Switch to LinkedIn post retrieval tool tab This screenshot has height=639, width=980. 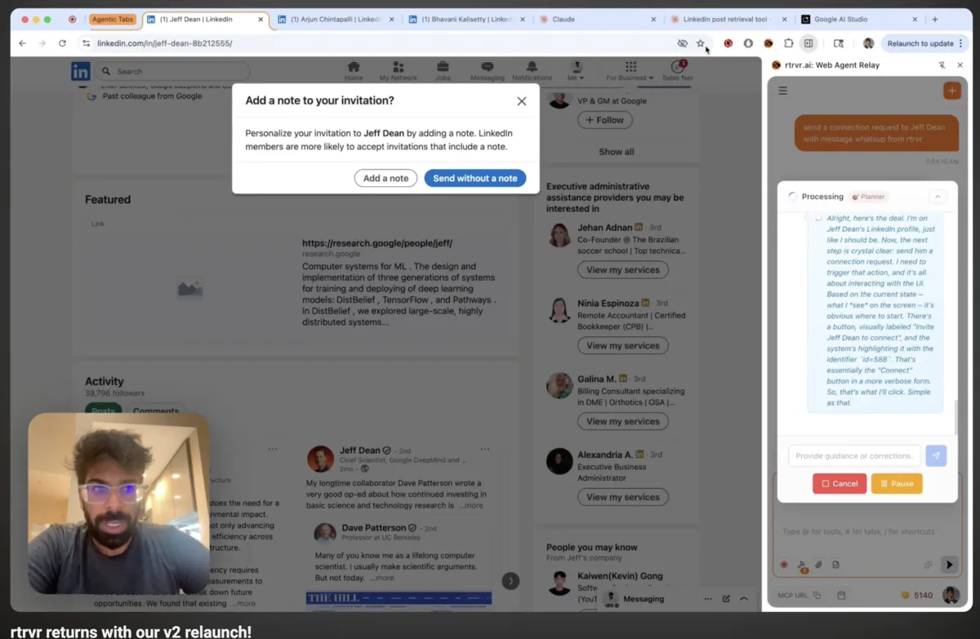[x=727, y=19]
